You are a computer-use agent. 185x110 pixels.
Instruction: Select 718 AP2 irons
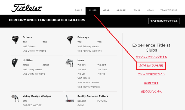(x=82, y=69)
